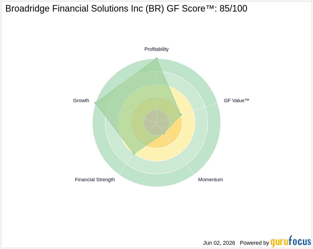313x249 pixels.
Task: Select the GF Value™ axis label
Action: [236, 101]
